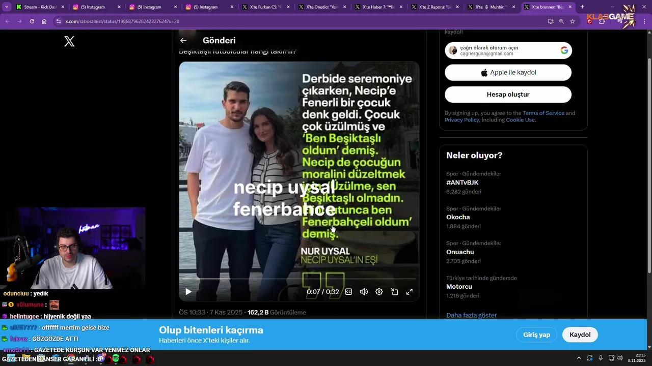652x366 pixels.
Task: View site information icon
Action: tap(59, 21)
